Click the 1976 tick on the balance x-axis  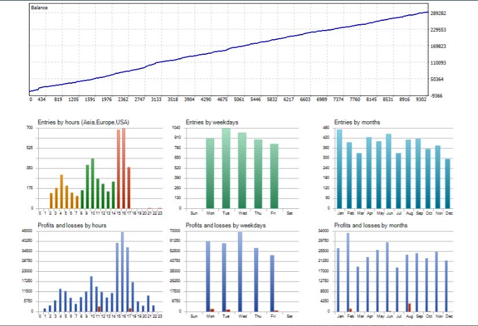pyautogui.click(x=106, y=99)
